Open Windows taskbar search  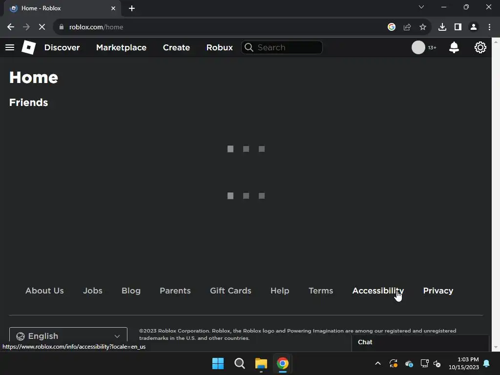pyautogui.click(x=239, y=363)
